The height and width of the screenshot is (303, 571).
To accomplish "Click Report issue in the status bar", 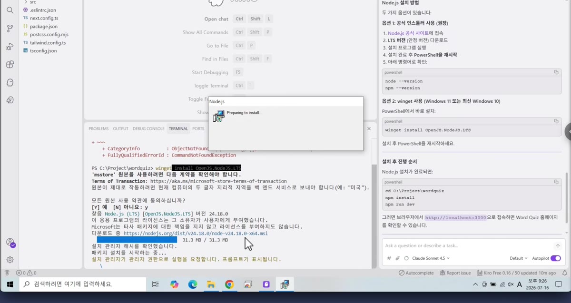I will 455,273.
